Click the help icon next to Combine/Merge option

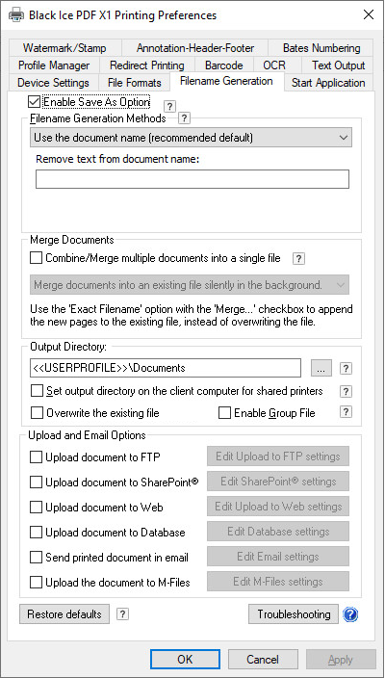click(298, 258)
